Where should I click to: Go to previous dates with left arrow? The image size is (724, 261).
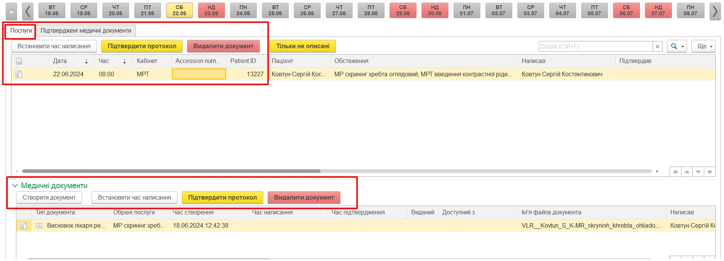click(x=28, y=11)
